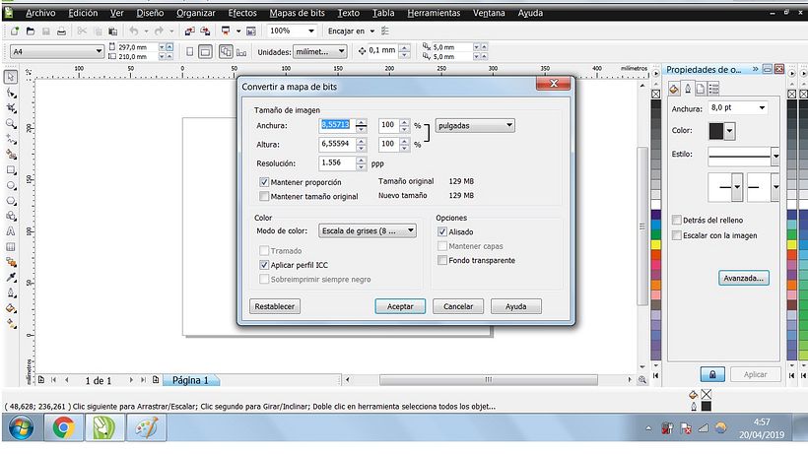Open Google Chrome from taskbar

click(x=63, y=427)
